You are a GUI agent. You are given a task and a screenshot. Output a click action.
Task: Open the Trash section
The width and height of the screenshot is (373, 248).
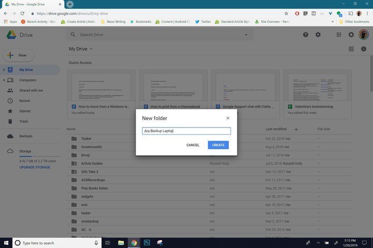pyautogui.click(x=24, y=121)
